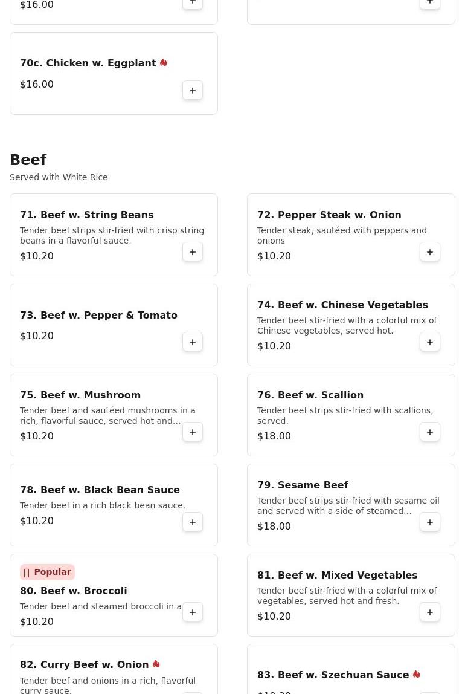Add 70c. Chicken w. Eggplant to the order
The height and width of the screenshot is (694, 465).
point(192,90)
